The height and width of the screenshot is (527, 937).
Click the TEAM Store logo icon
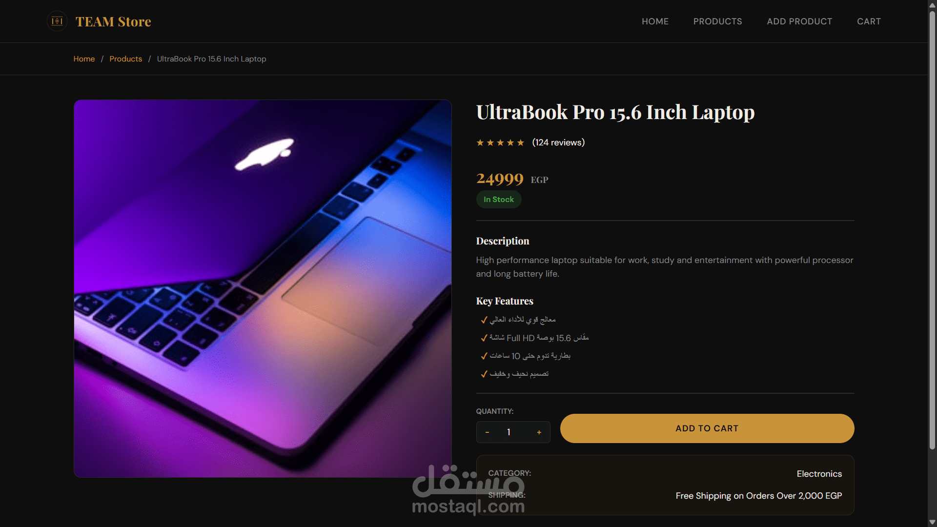[x=57, y=21]
